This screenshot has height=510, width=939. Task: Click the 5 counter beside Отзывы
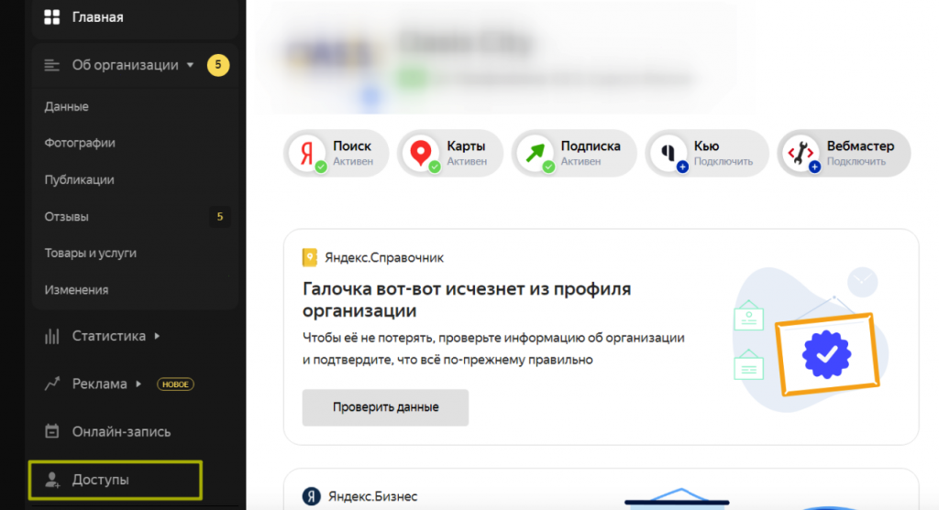220,216
